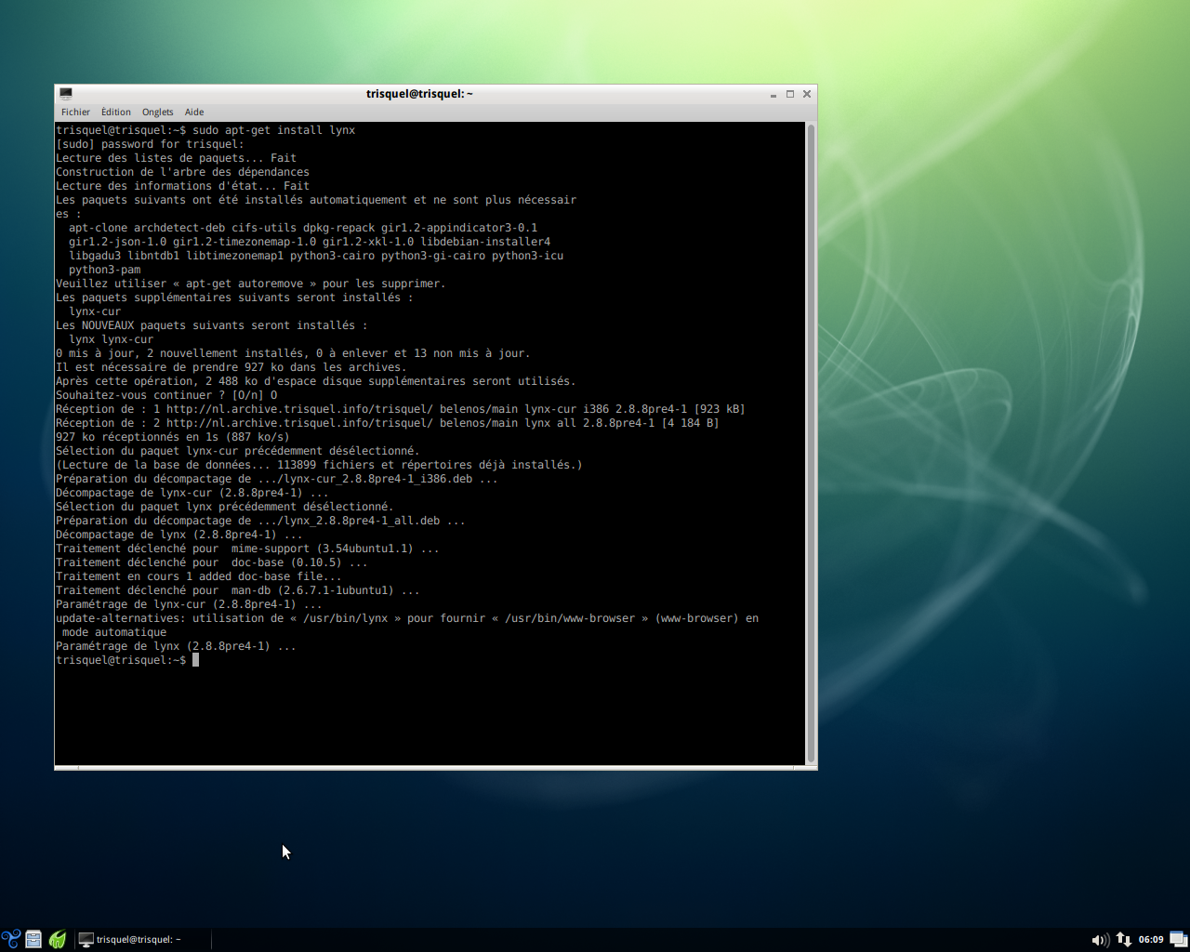
Task: Click the speaker volume icon in the tray
Action: tap(1100, 939)
